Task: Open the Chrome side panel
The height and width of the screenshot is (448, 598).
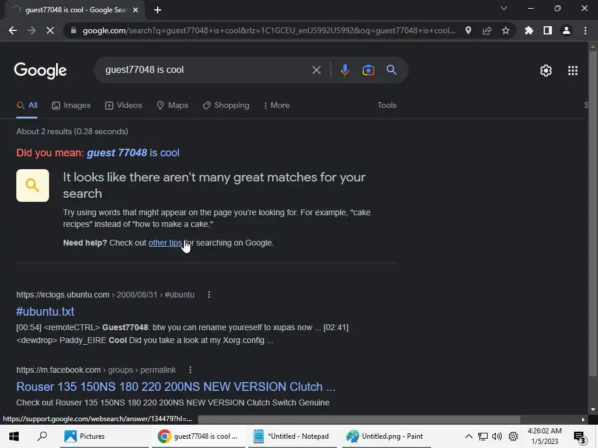Action: click(548, 30)
